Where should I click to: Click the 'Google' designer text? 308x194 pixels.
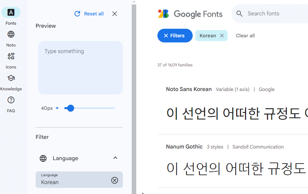coord(267,89)
